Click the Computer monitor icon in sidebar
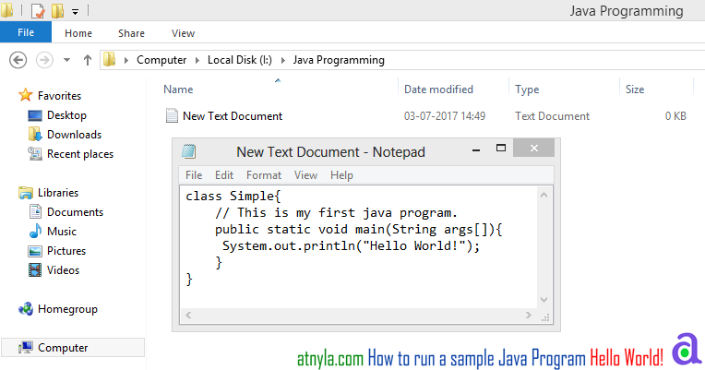This screenshot has width=705, height=370. (26, 347)
